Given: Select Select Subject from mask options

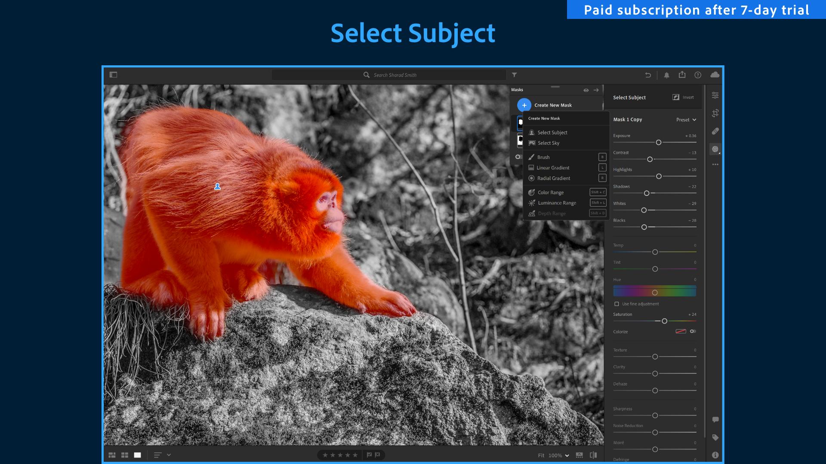Looking at the screenshot, I should [x=552, y=132].
